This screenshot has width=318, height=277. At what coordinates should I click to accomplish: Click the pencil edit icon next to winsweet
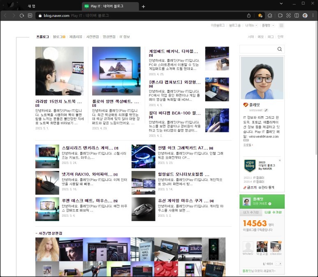(266, 110)
